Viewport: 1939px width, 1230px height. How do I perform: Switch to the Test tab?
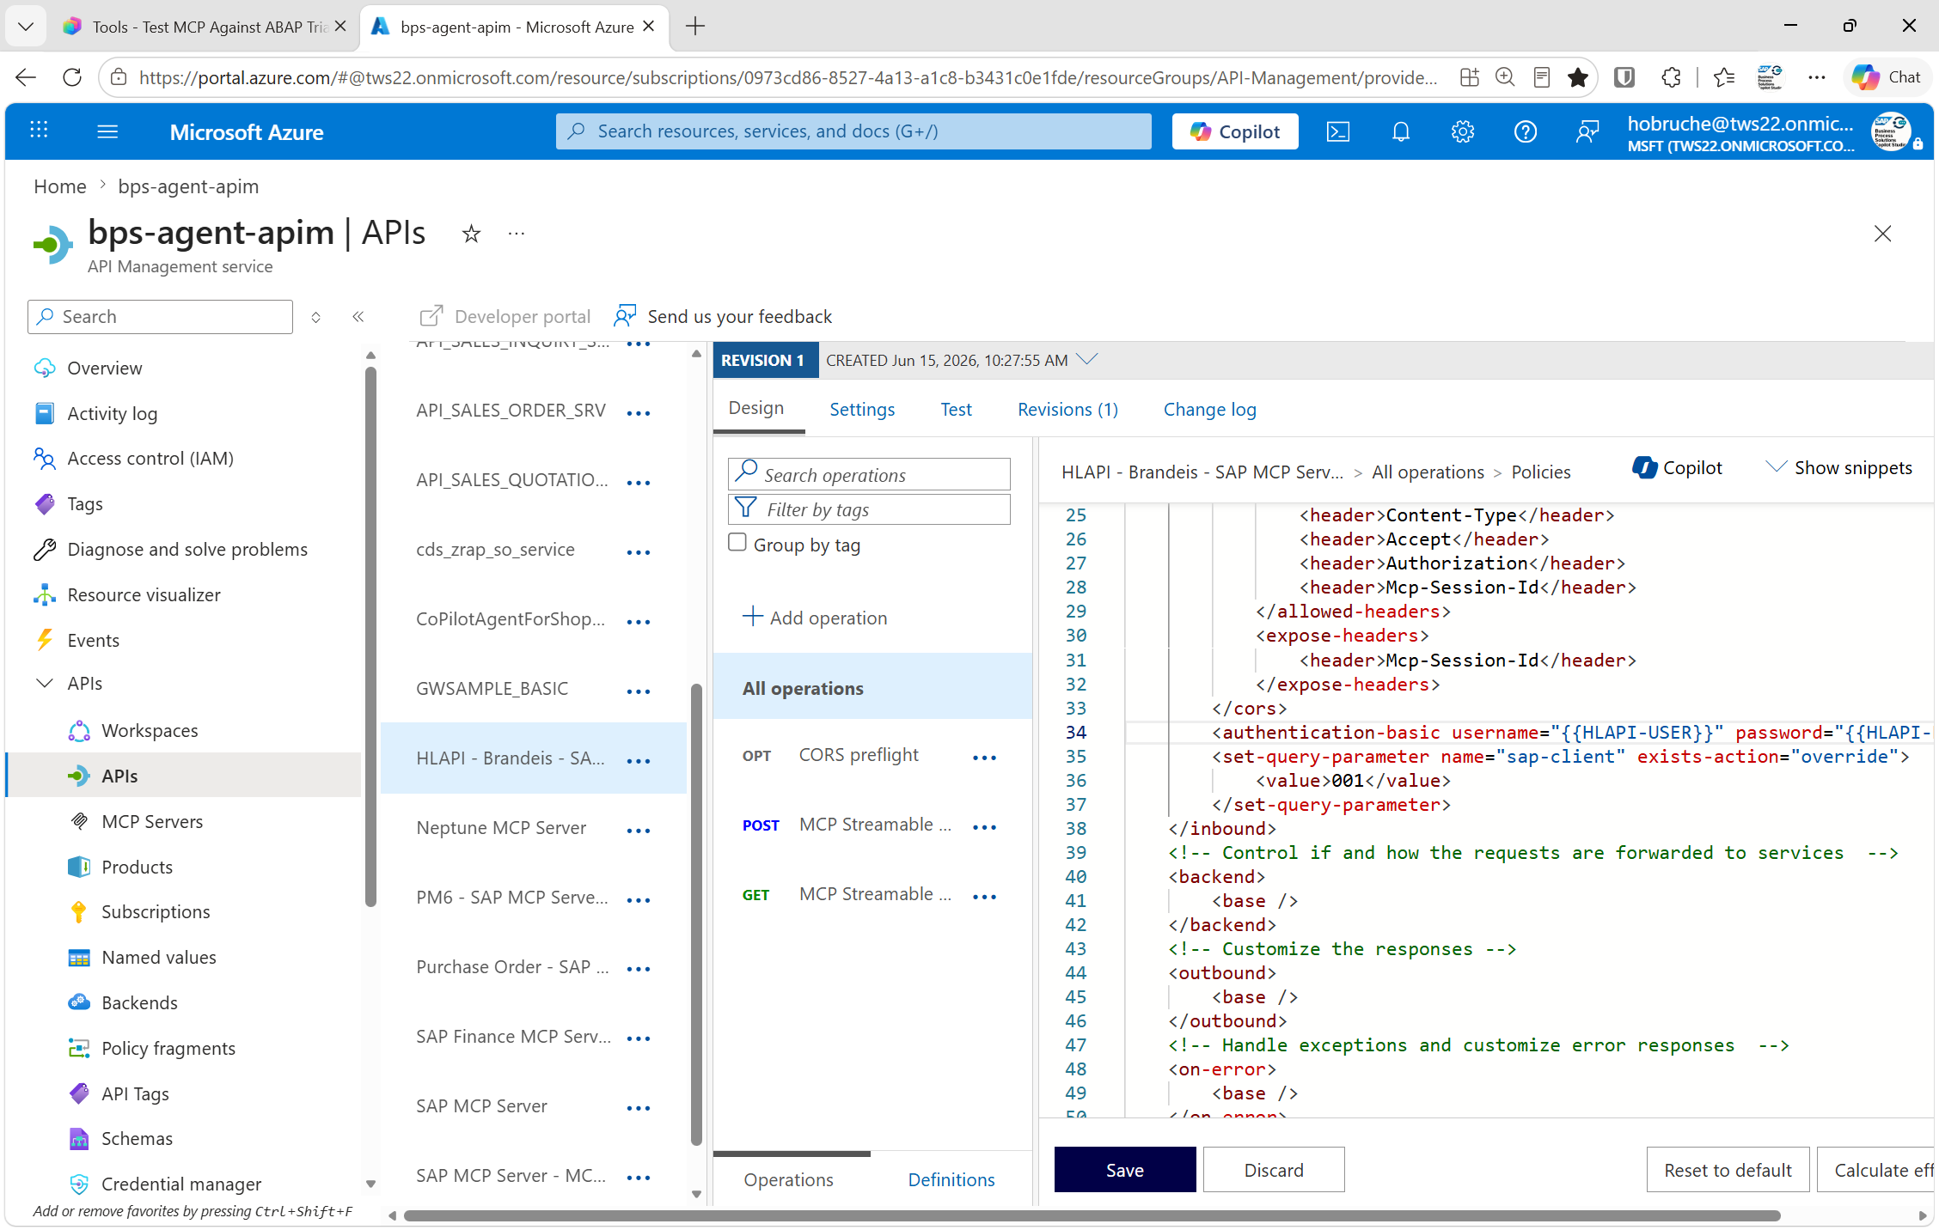(956, 410)
